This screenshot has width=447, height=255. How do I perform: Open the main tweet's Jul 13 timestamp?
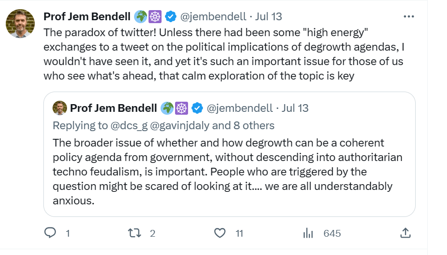269,16
